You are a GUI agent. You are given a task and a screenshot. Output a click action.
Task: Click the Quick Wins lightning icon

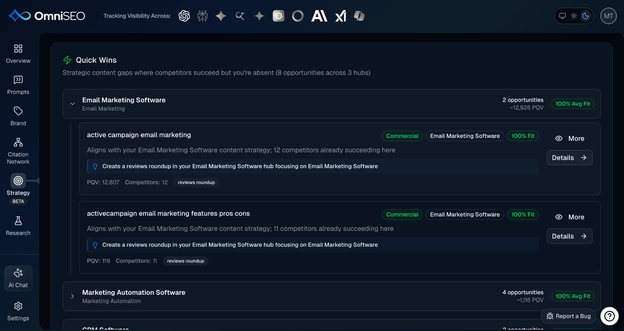coord(67,60)
